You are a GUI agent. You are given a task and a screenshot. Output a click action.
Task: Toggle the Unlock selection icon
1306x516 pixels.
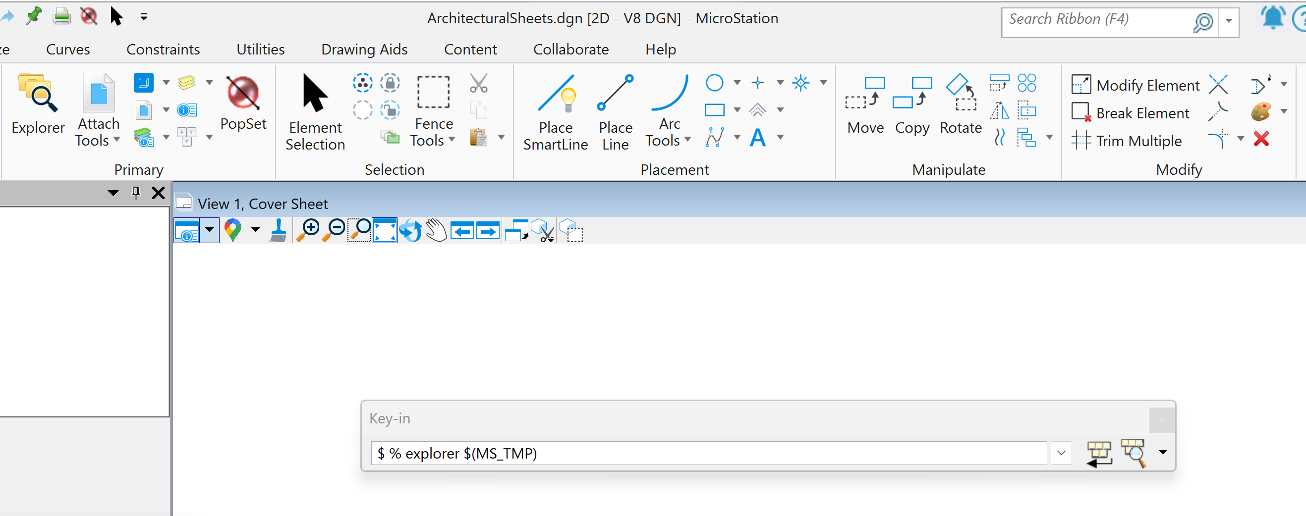click(390, 110)
